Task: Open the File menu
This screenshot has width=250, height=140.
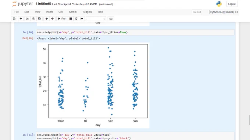Action: [17, 12]
